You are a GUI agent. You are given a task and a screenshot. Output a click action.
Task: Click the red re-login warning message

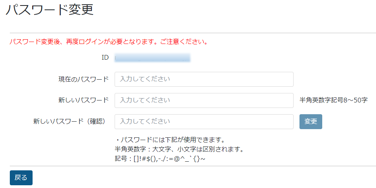(x=108, y=42)
